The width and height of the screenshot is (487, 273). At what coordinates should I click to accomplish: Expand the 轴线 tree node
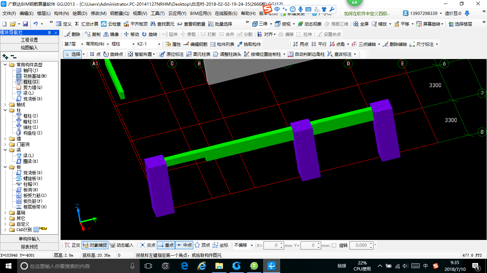point(5,105)
